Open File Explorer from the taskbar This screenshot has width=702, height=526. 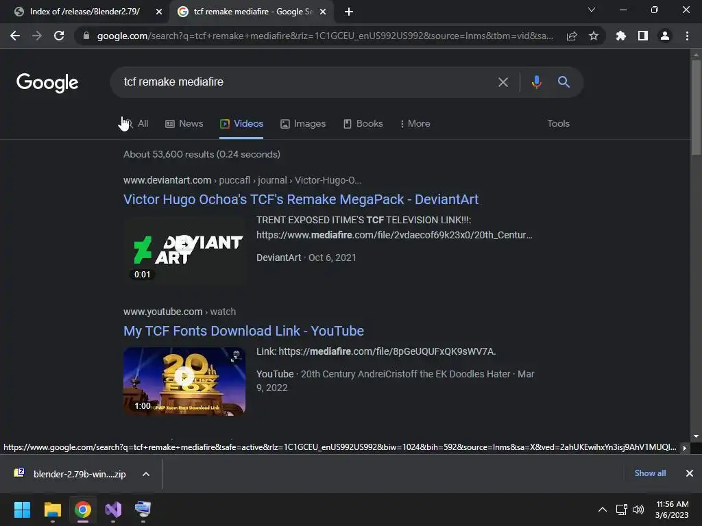coord(52,510)
